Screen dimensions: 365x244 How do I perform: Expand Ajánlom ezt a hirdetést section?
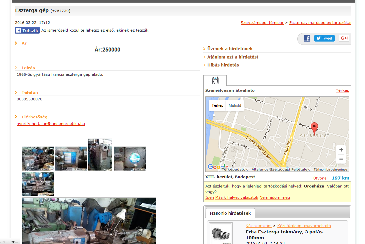233,57
